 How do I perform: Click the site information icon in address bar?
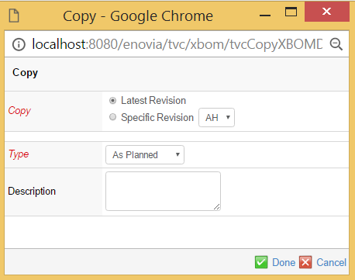(19, 44)
